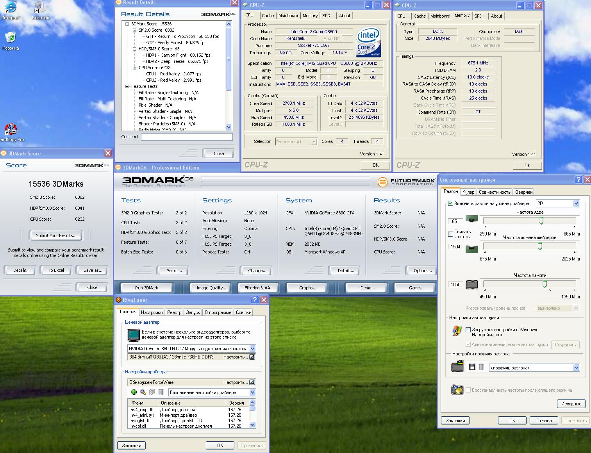
Task: Open Глобальные настройки драйвера dropdown
Action: click(x=252, y=392)
